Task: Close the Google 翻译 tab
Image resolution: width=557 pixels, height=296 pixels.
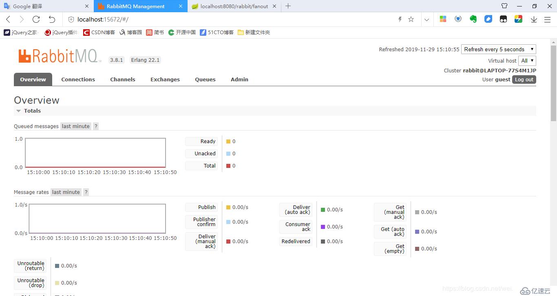Action: coord(87,6)
